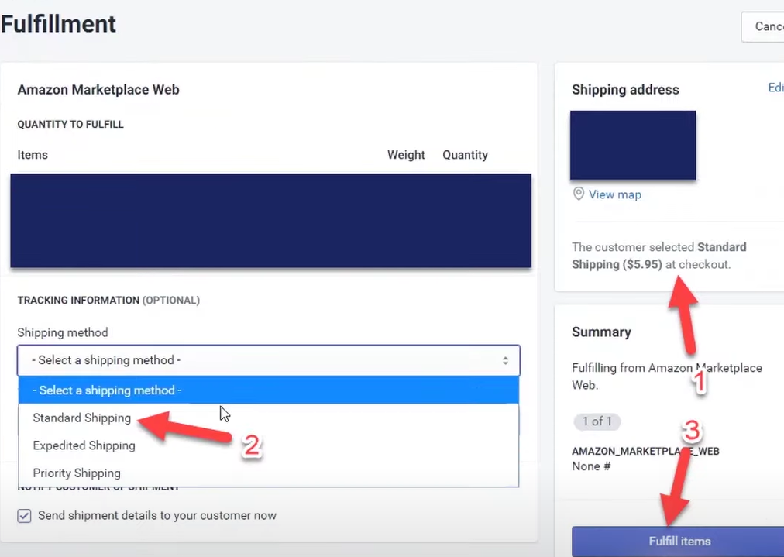The image size is (784, 557).
Task: Click the 'Amazon Marketplace Web' heading
Action: tap(98, 90)
